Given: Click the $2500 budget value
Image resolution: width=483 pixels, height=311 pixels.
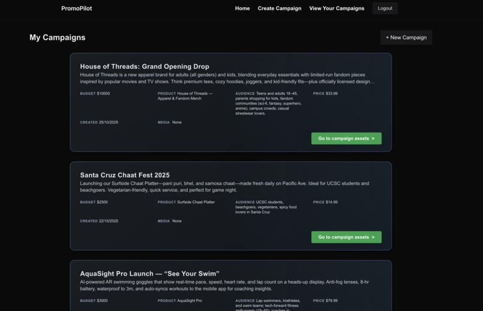Looking at the screenshot, I should [x=102, y=202].
